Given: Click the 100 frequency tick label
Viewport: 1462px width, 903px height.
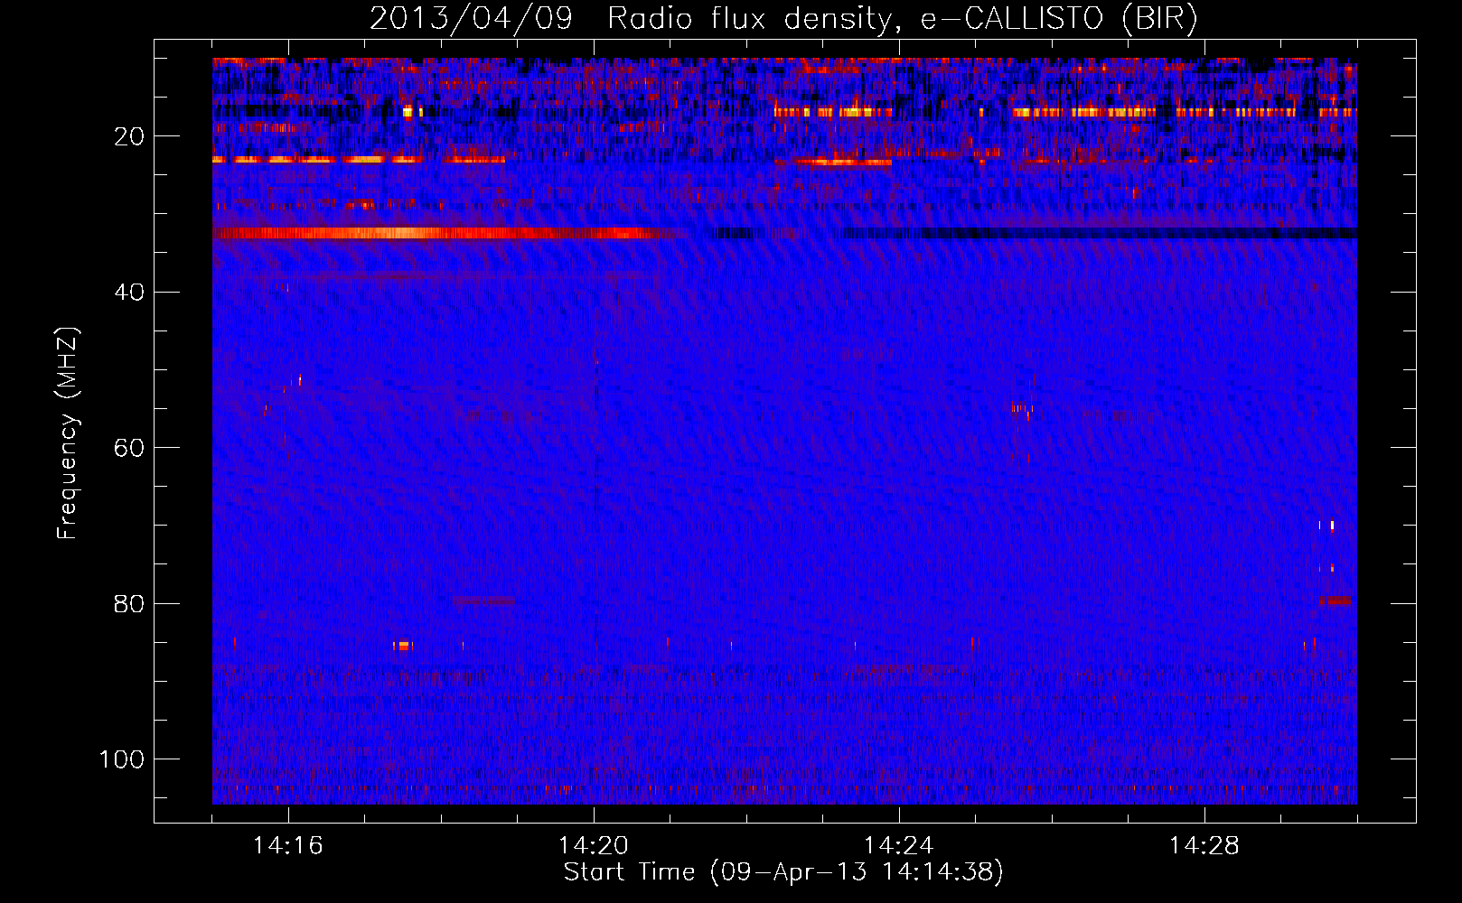Looking at the screenshot, I should click(x=122, y=759).
